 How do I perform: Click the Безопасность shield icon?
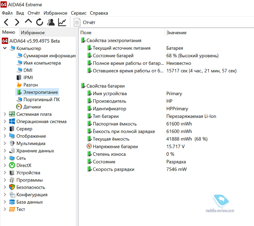[x=12, y=187]
